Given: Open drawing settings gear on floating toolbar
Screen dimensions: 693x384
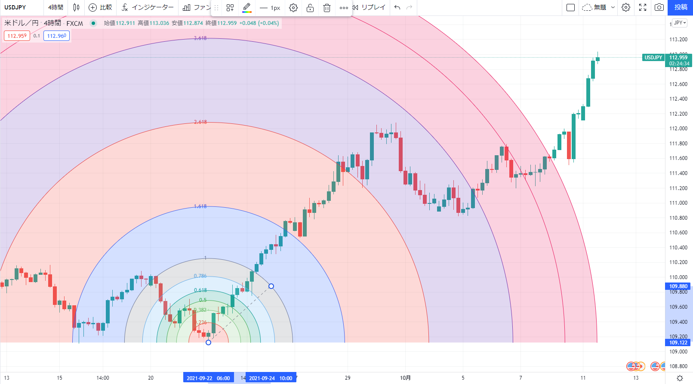Looking at the screenshot, I should tap(293, 8).
